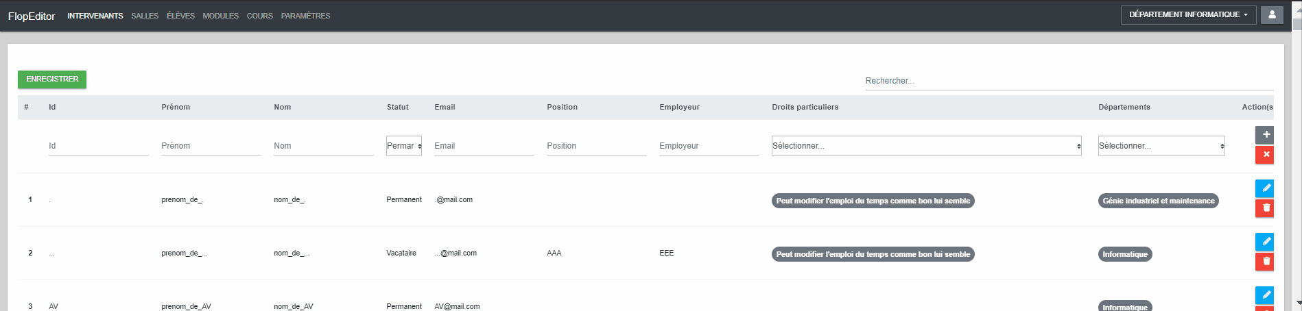The height and width of the screenshot is (311, 1302).
Task: Click the scrollbar down arrow
Action: [1297, 303]
